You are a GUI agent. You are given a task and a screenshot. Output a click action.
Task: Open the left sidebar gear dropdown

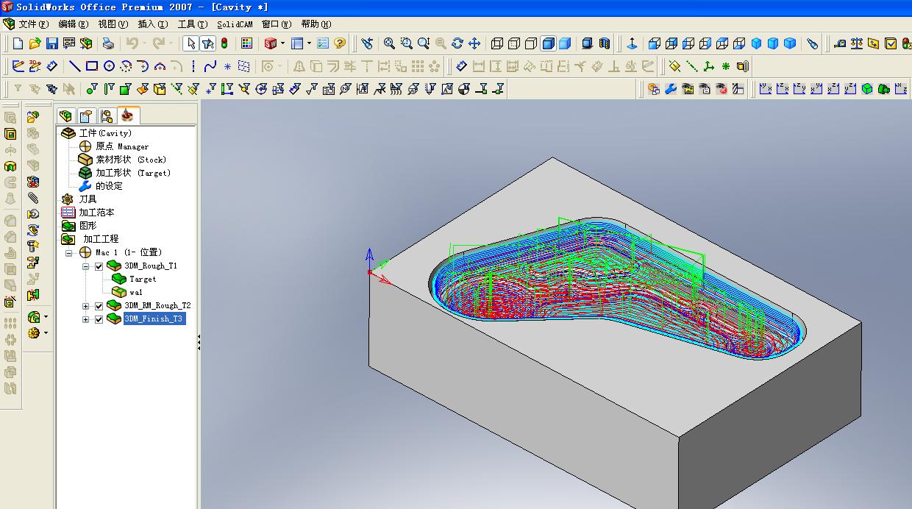[46, 333]
